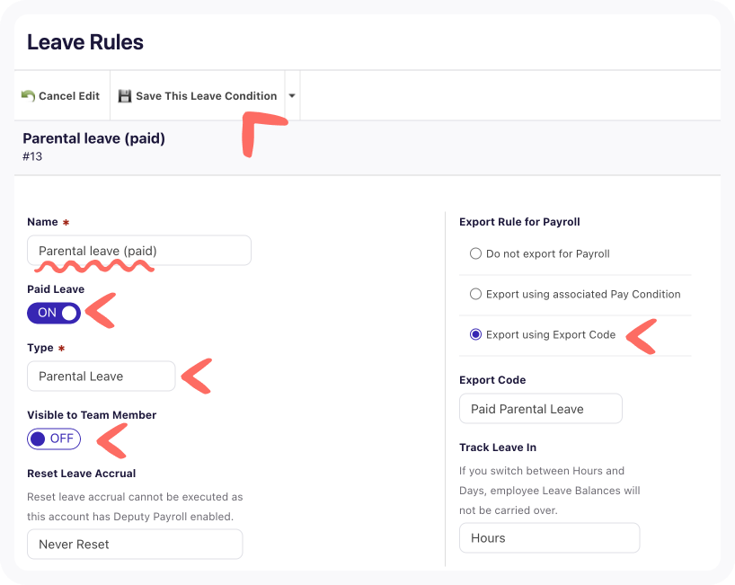The image size is (735, 585).
Task: Click the Export Rule for Payroll heading
Action: tap(519, 222)
